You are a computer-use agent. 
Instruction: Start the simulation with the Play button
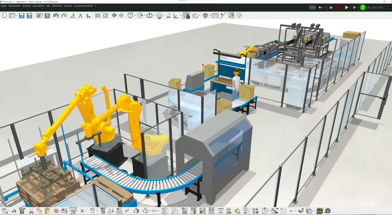(347, 7)
